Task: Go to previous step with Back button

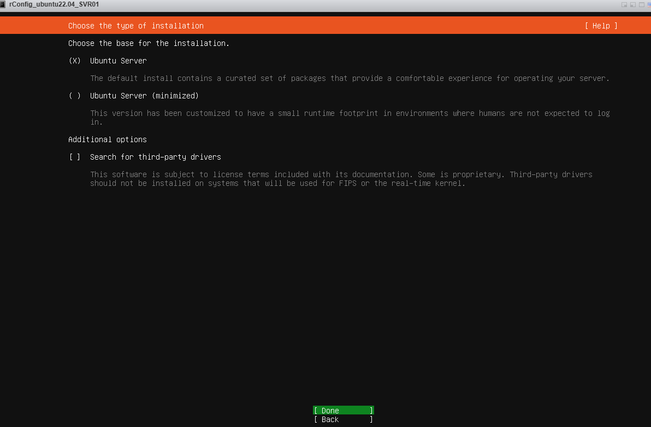Action: (x=344, y=419)
